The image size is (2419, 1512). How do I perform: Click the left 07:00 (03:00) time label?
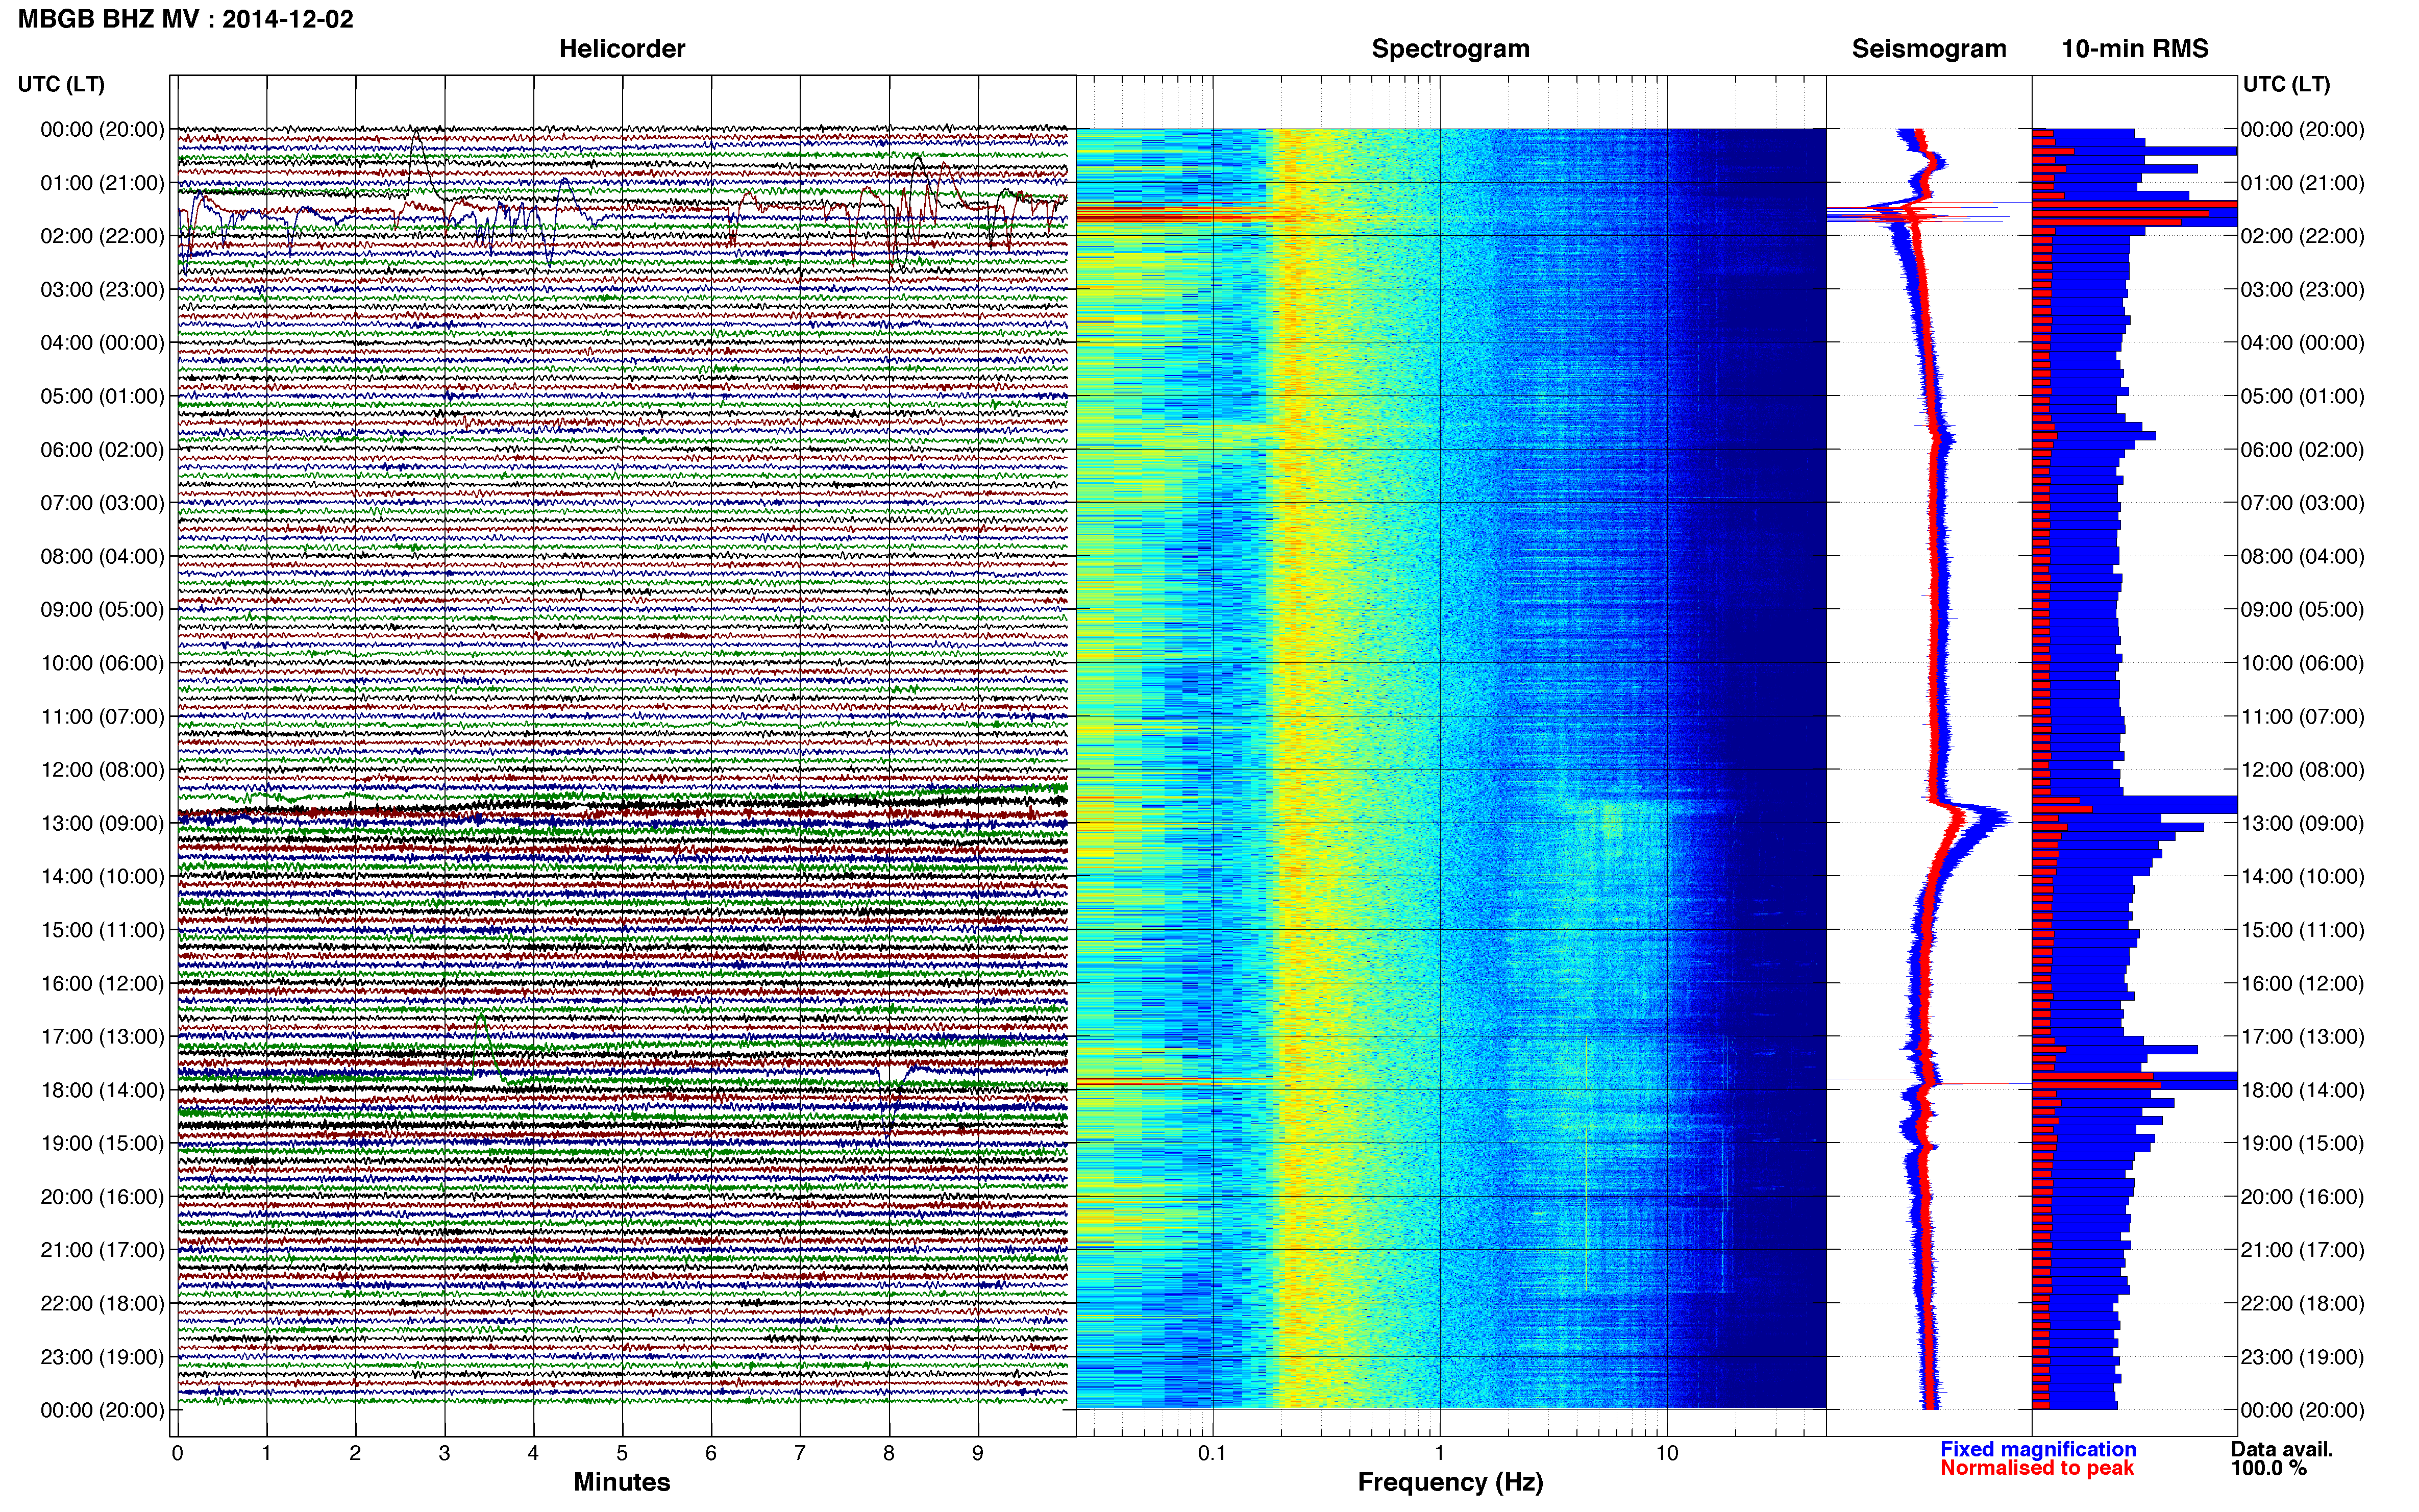pyautogui.click(x=102, y=503)
